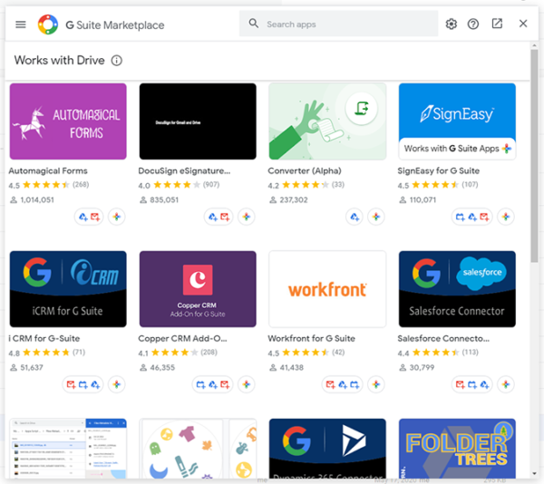The height and width of the screenshot is (484, 544).
Task: Click DocuSign Drive and Gmail badge
Action: point(219,217)
